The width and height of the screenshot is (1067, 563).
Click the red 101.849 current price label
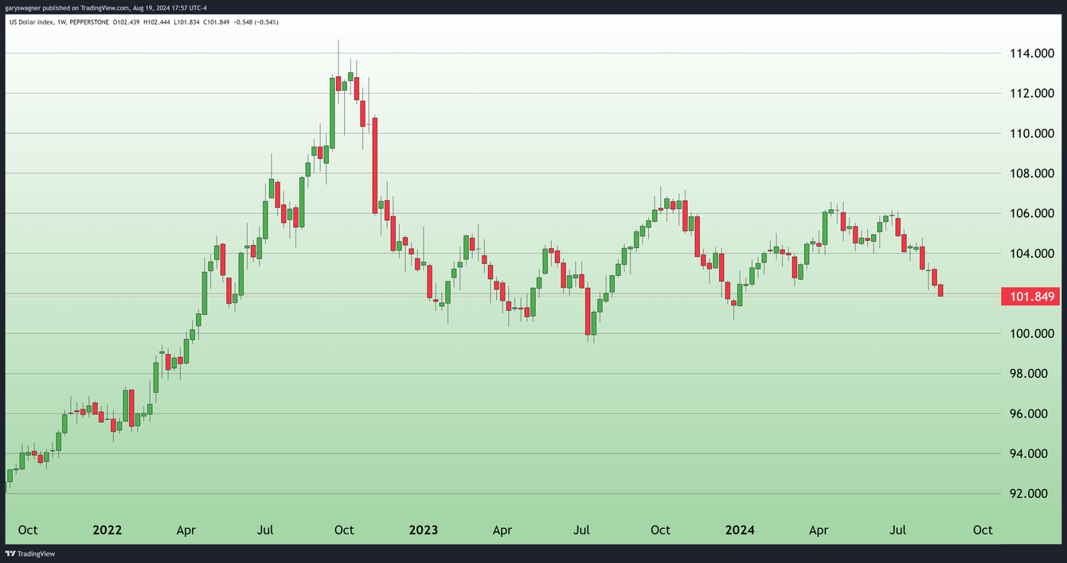coord(1031,296)
